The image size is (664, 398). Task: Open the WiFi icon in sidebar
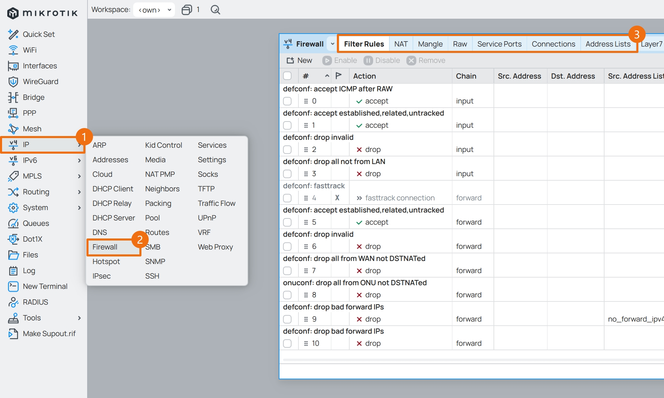pyautogui.click(x=13, y=50)
